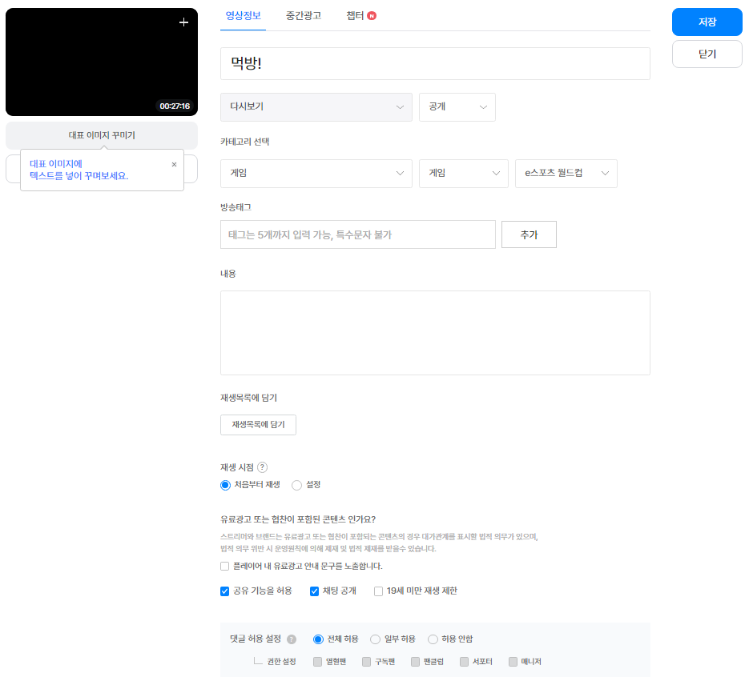749x685 pixels.
Task: Open the 다시보기 video type dropdown
Action: click(x=316, y=107)
